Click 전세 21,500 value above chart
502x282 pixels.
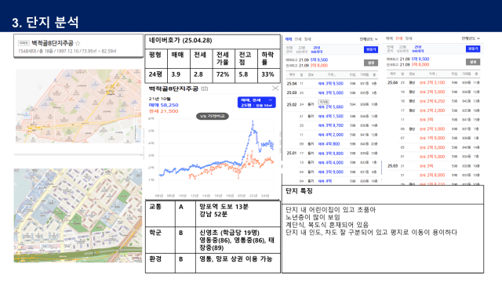(x=164, y=111)
